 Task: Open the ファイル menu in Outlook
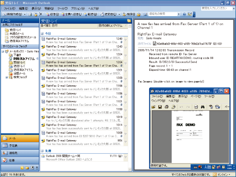[x=10, y=8]
